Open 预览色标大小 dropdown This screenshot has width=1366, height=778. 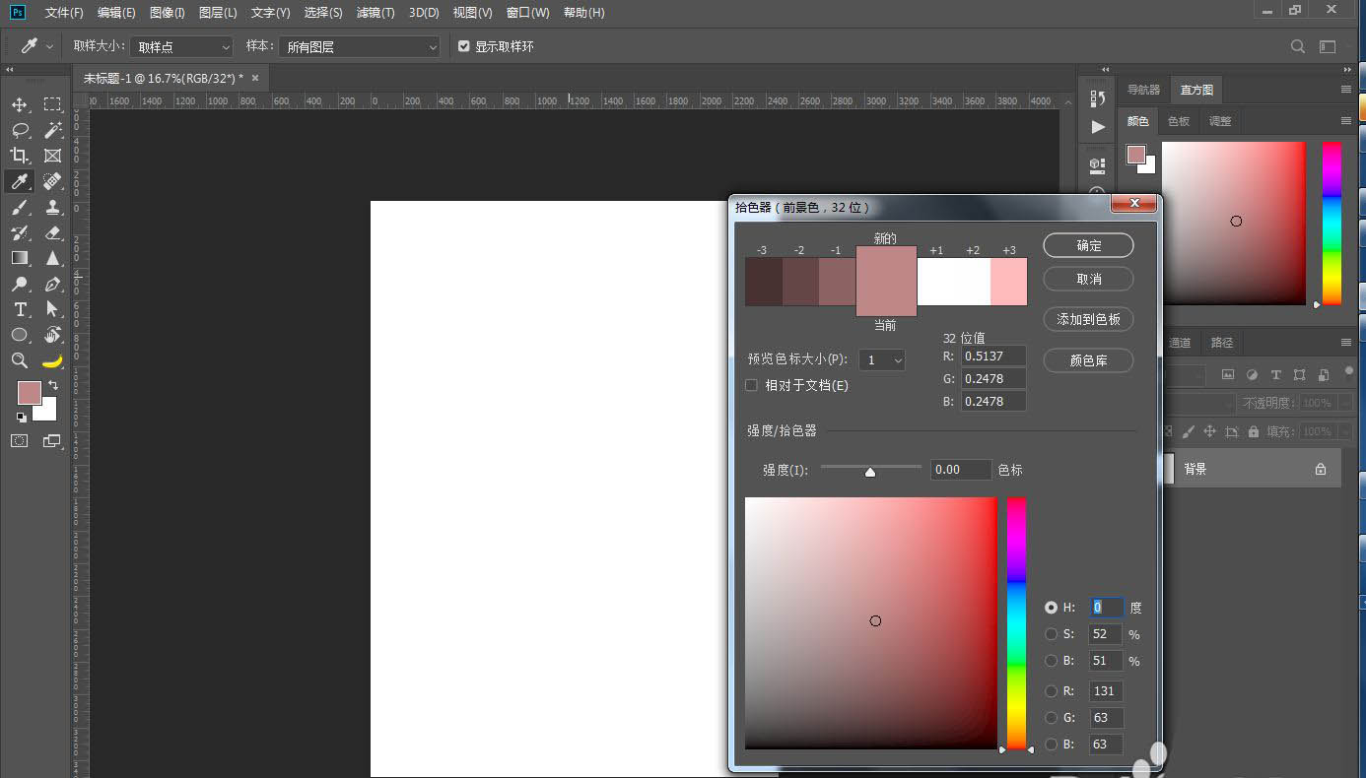pos(882,360)
